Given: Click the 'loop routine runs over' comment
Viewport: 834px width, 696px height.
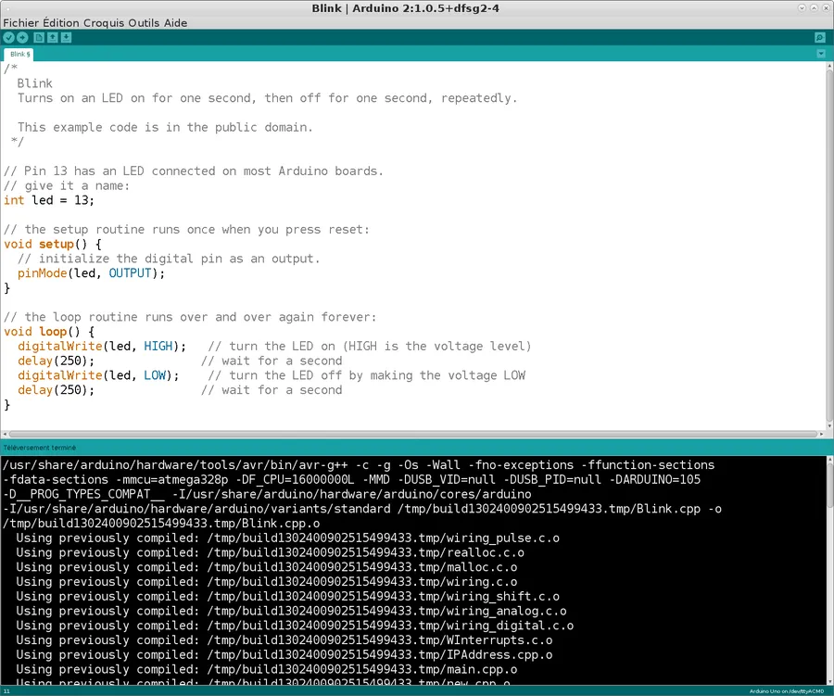Looking at the screenshot, I should click(x=190, y=317).
